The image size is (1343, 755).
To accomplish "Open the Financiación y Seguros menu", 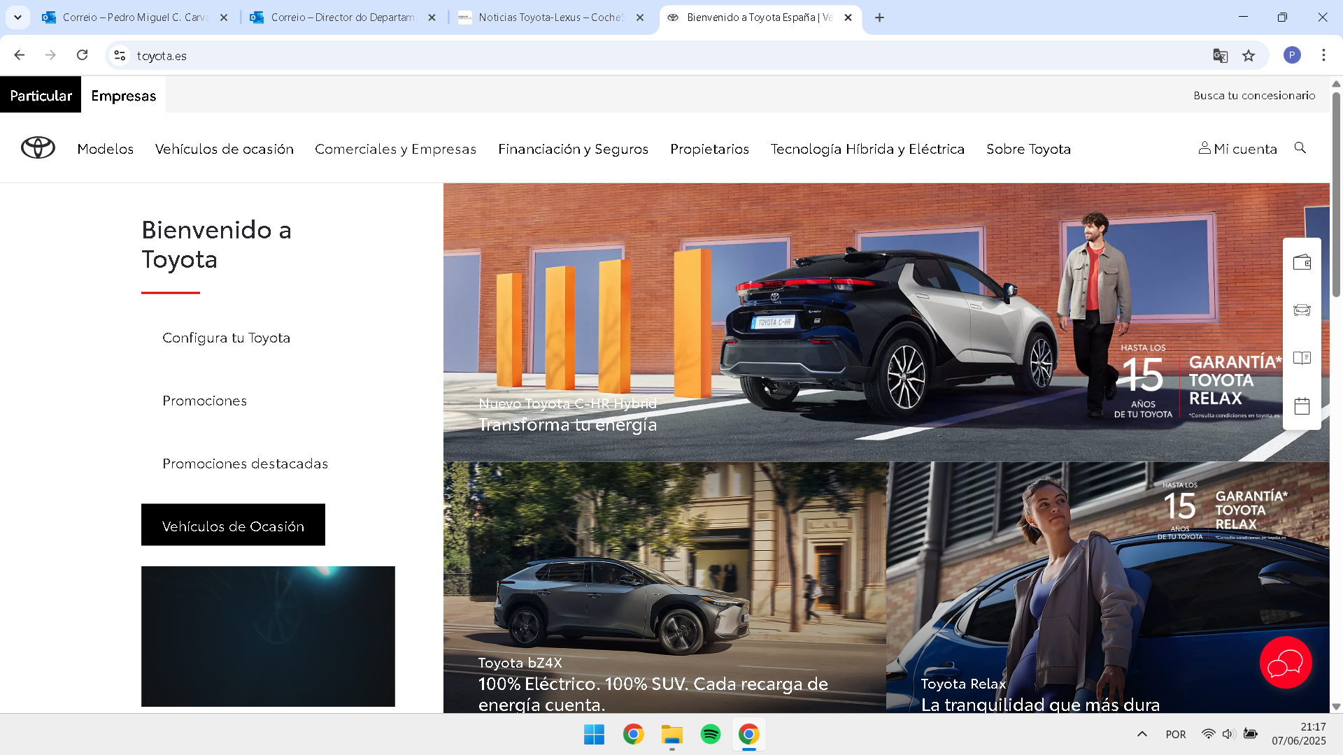I will coord(573,149).
